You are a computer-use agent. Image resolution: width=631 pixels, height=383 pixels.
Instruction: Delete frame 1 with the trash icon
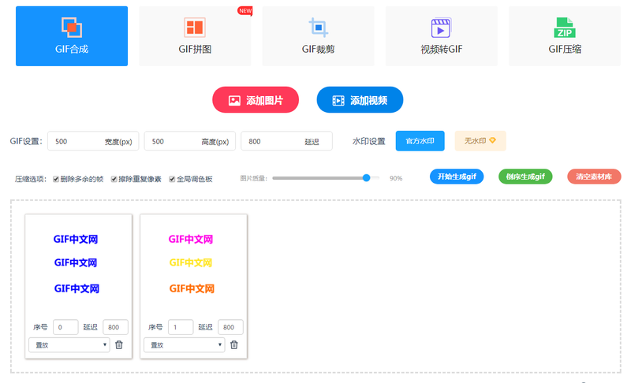tap(234, 345)
